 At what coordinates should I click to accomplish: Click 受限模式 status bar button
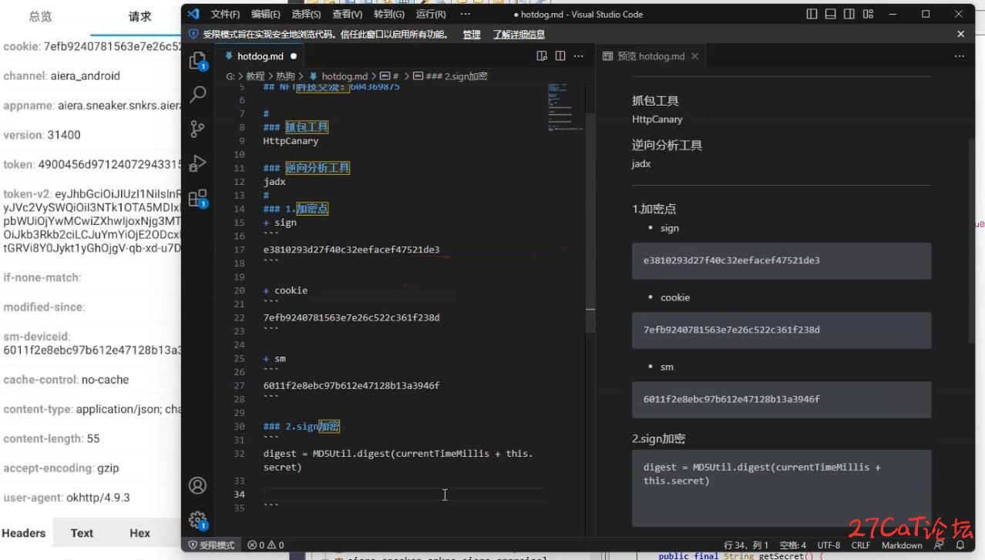(x=211, y=545)
